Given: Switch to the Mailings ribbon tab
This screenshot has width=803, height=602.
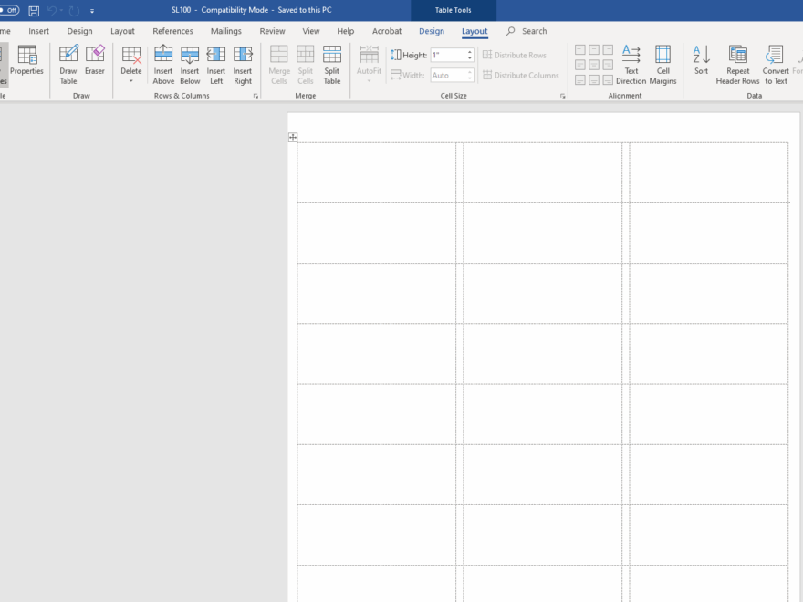Looking at the screenshot, I should [x=225, y=30].
